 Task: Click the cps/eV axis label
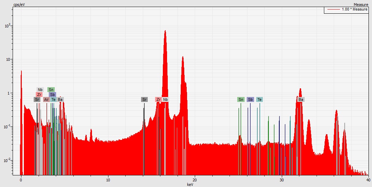coord(19,5)
